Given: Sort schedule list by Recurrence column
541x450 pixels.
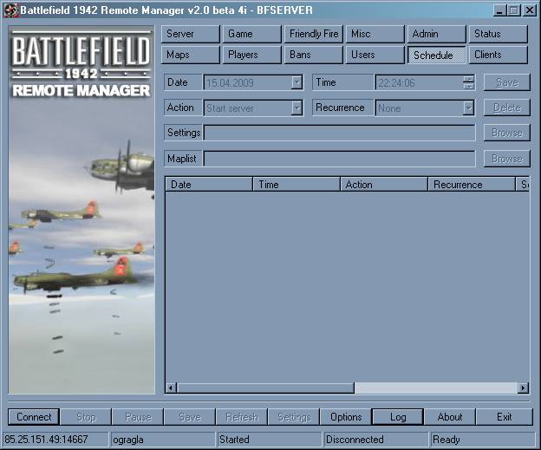Looking at the screenshot, I should [x=472, y=185].
